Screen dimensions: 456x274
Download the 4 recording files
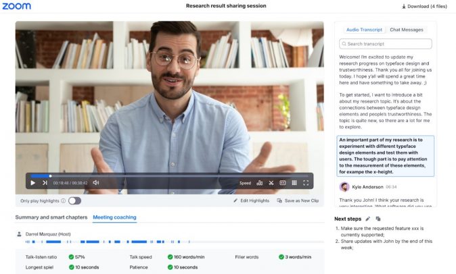(x=424, y=6)
